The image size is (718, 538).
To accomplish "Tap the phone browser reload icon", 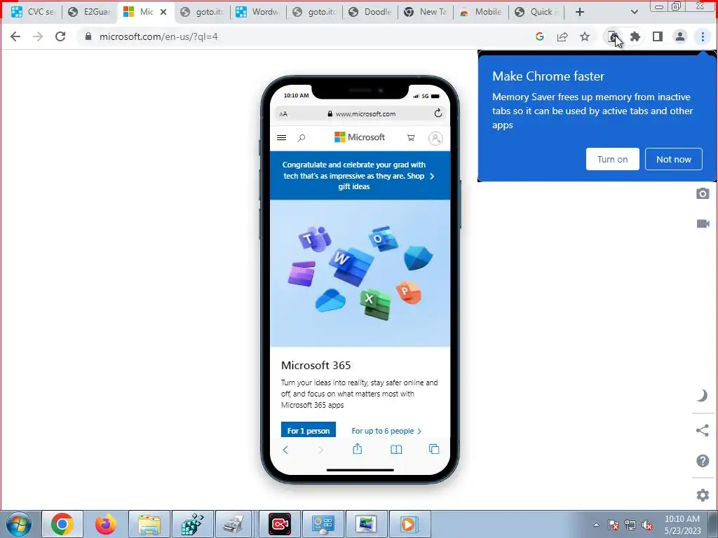I will [438, 113].
